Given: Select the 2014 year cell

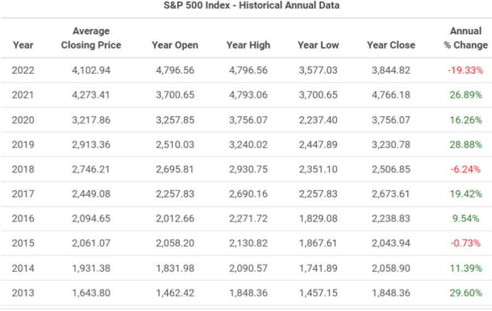Looking at the screenshot, I should click(23, 268).
